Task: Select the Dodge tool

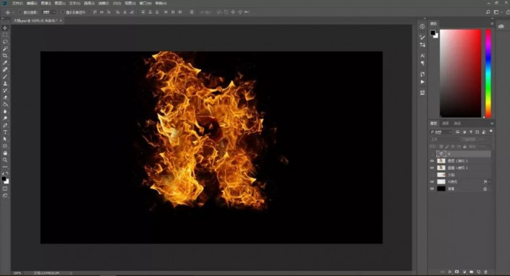Action: 5,118
